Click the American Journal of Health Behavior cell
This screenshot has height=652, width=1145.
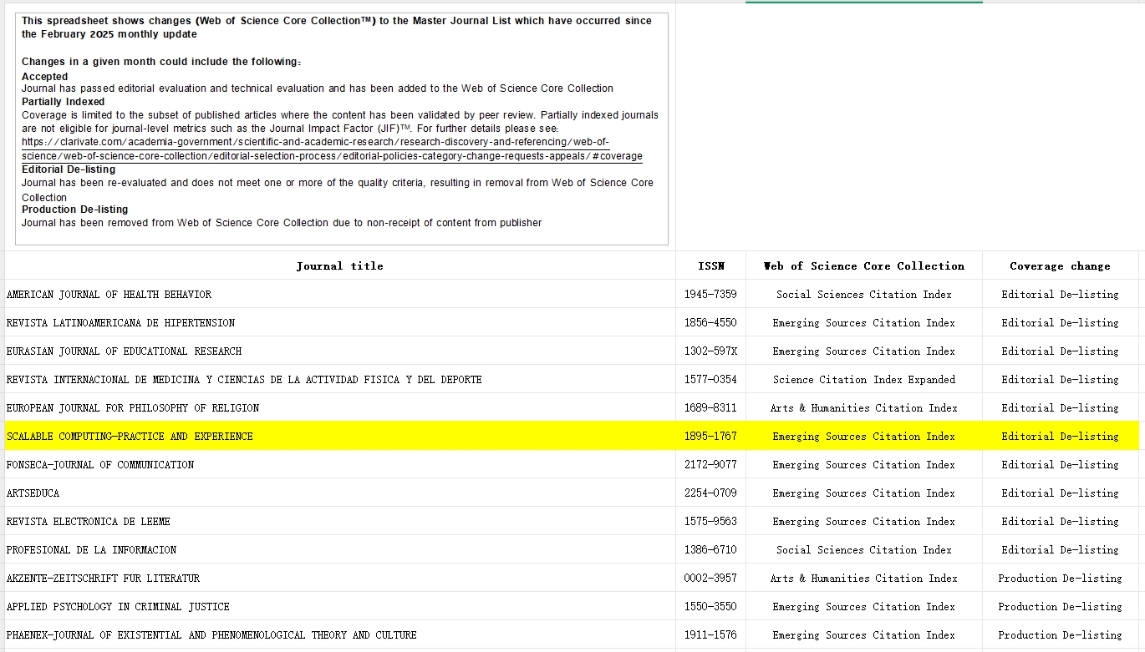[340, 294]
